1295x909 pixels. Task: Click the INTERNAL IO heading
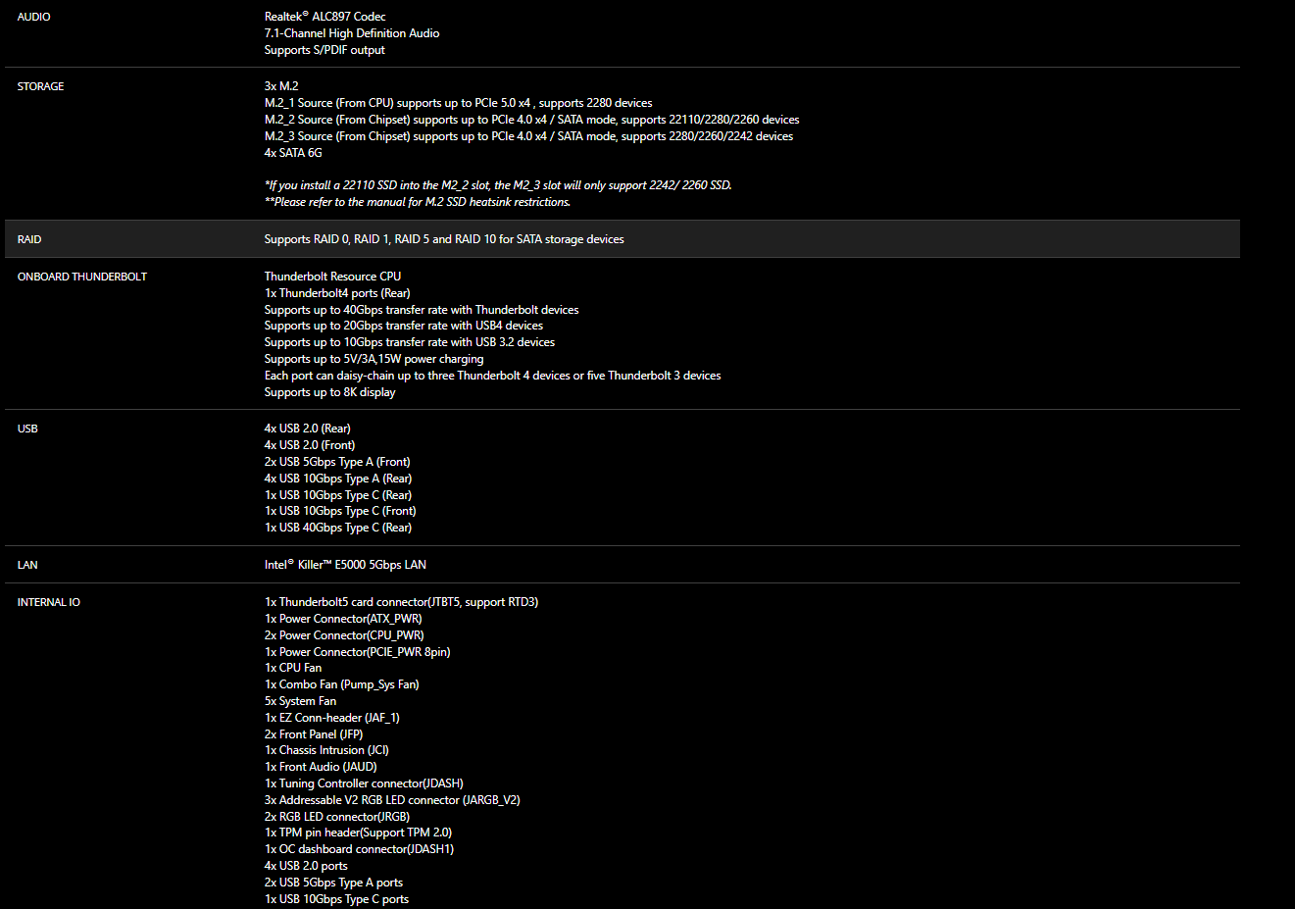pyautogui.click(x=49, y=602)
